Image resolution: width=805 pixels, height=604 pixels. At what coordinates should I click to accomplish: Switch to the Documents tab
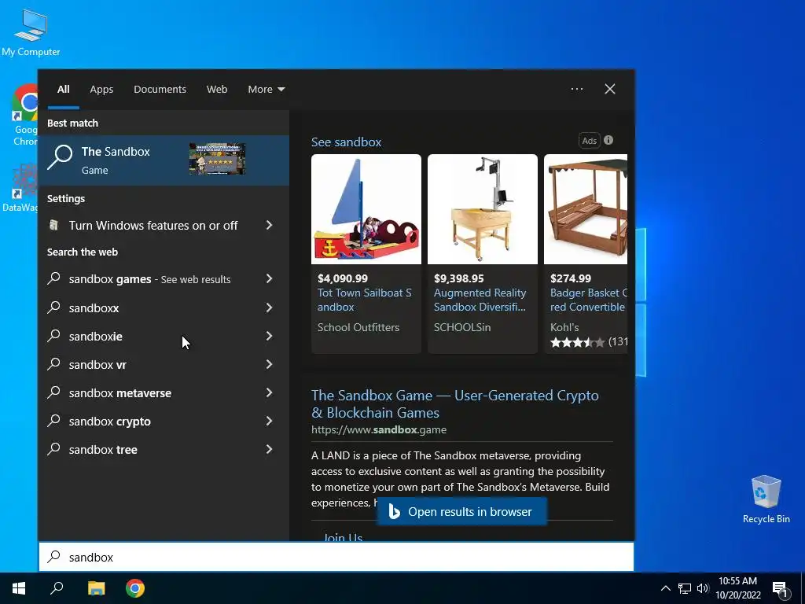click(x=160, y=89)
